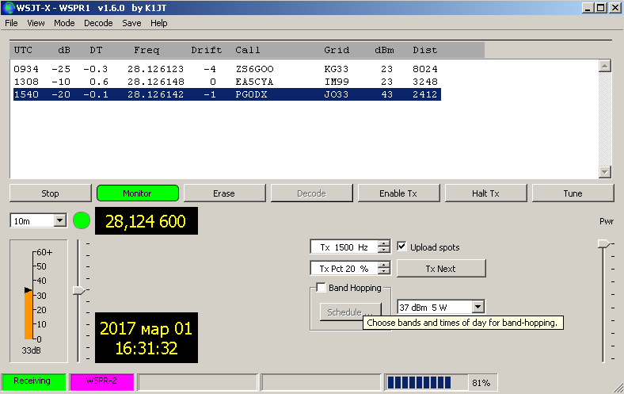Click the Schedule button
624x394 pixels.
(x=350, y=312)
